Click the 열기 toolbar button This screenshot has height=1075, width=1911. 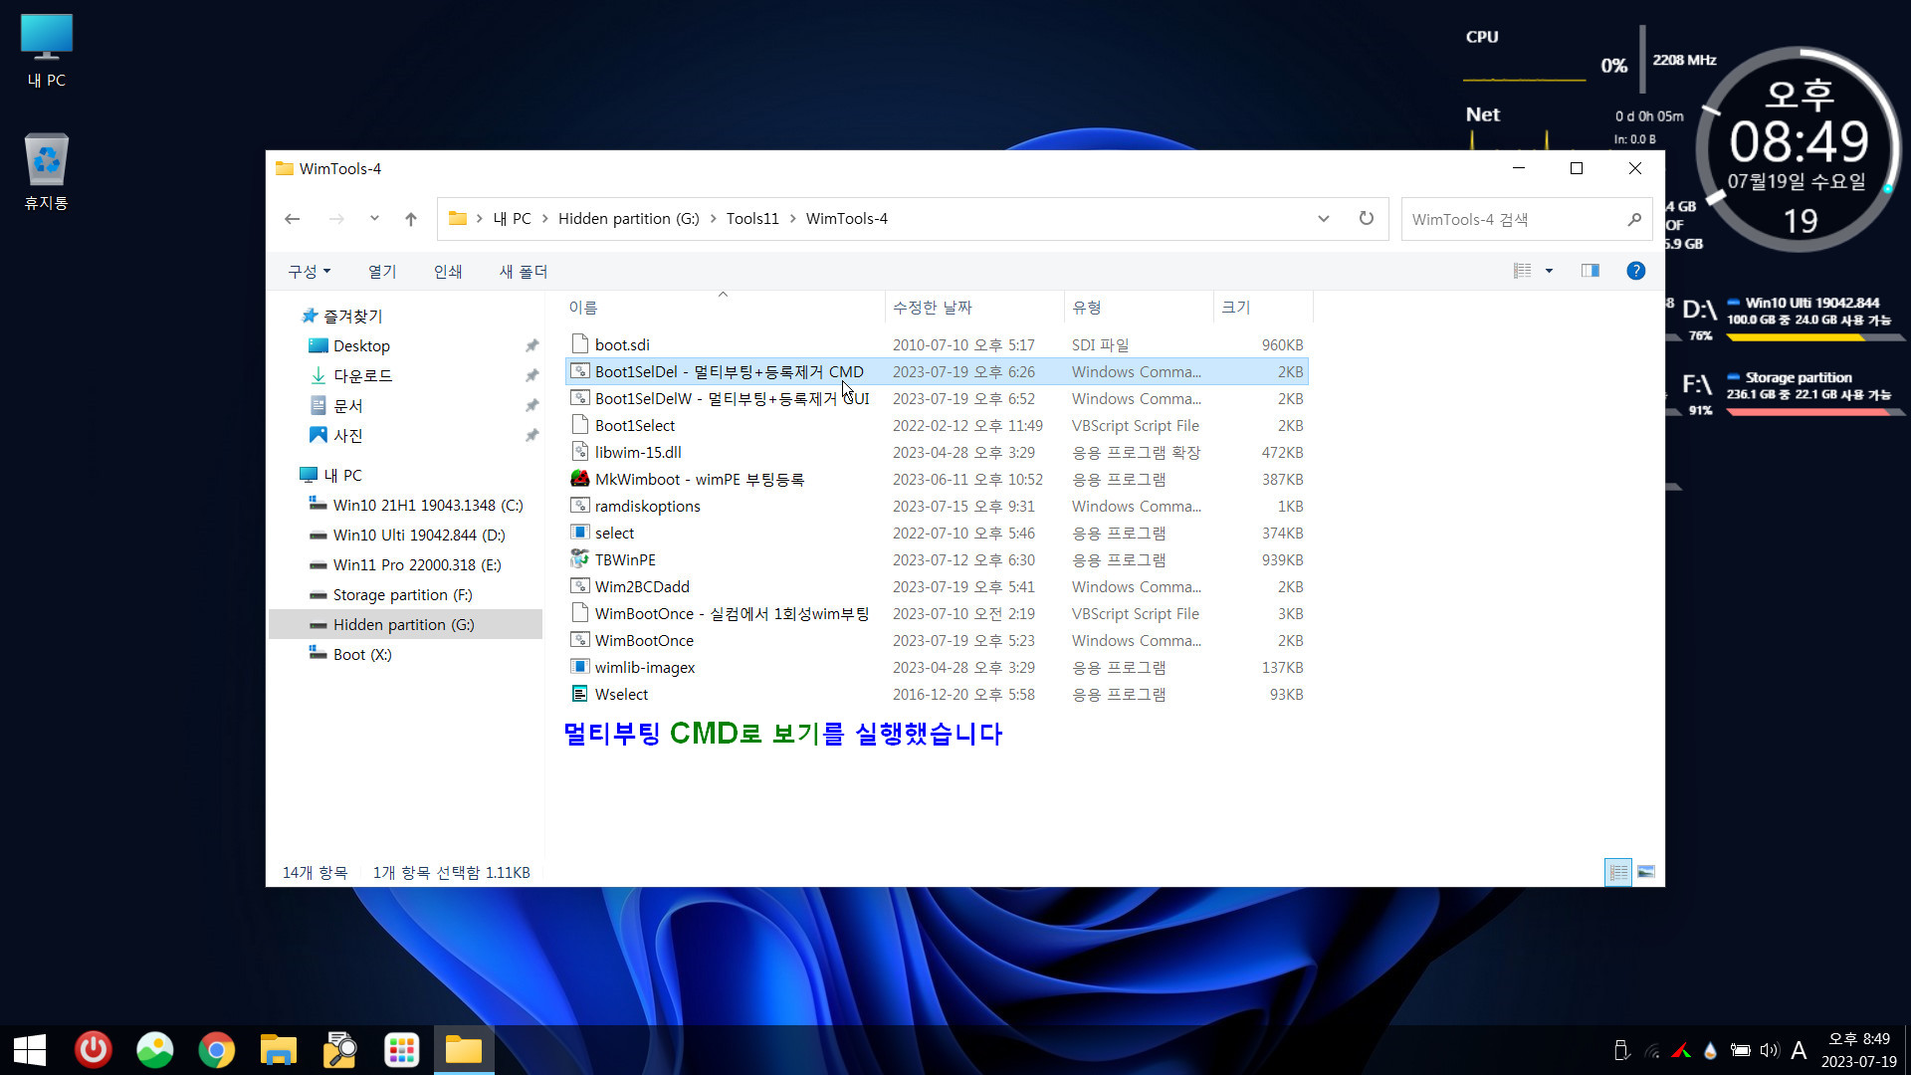382,272
